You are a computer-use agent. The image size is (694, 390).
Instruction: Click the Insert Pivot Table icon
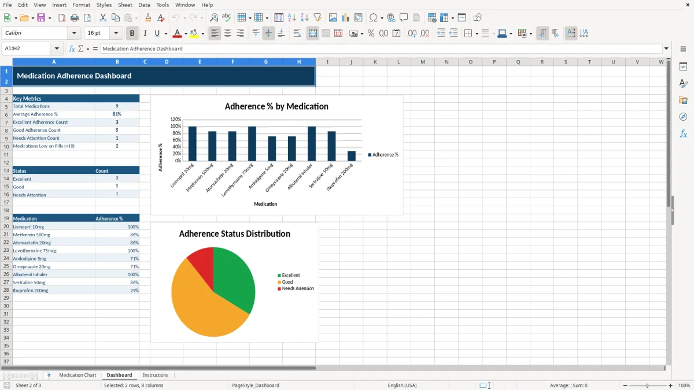pyautogui.click(x=359, y=18)
